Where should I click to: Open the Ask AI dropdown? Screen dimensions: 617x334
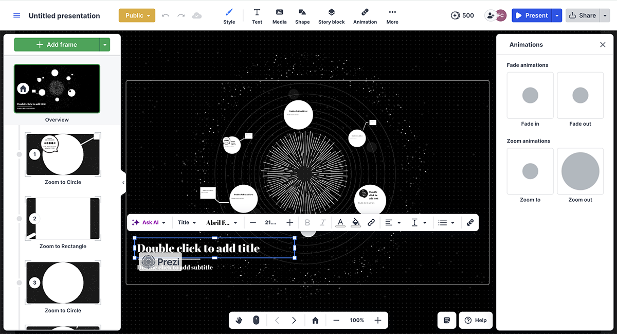pos(149,223)
